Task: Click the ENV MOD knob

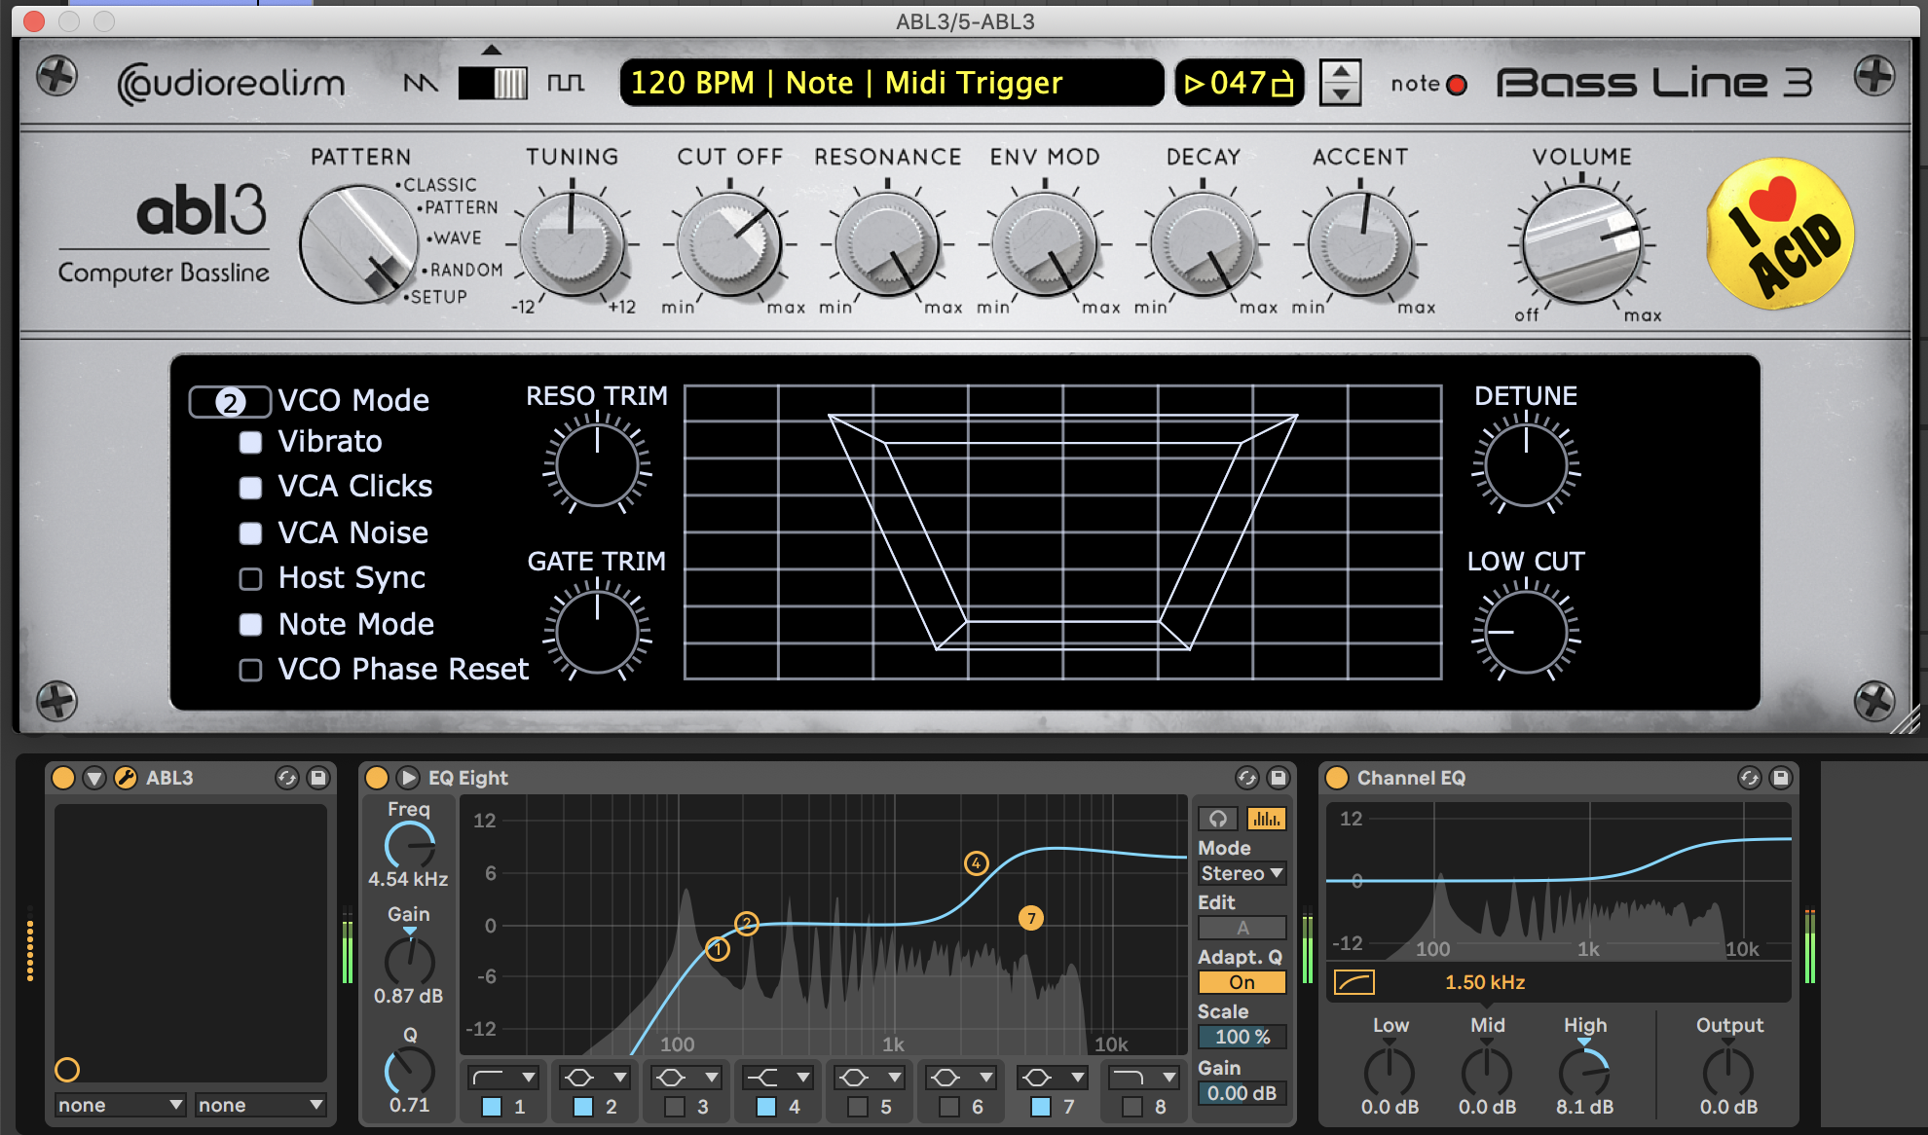Action: [1045, 244]
